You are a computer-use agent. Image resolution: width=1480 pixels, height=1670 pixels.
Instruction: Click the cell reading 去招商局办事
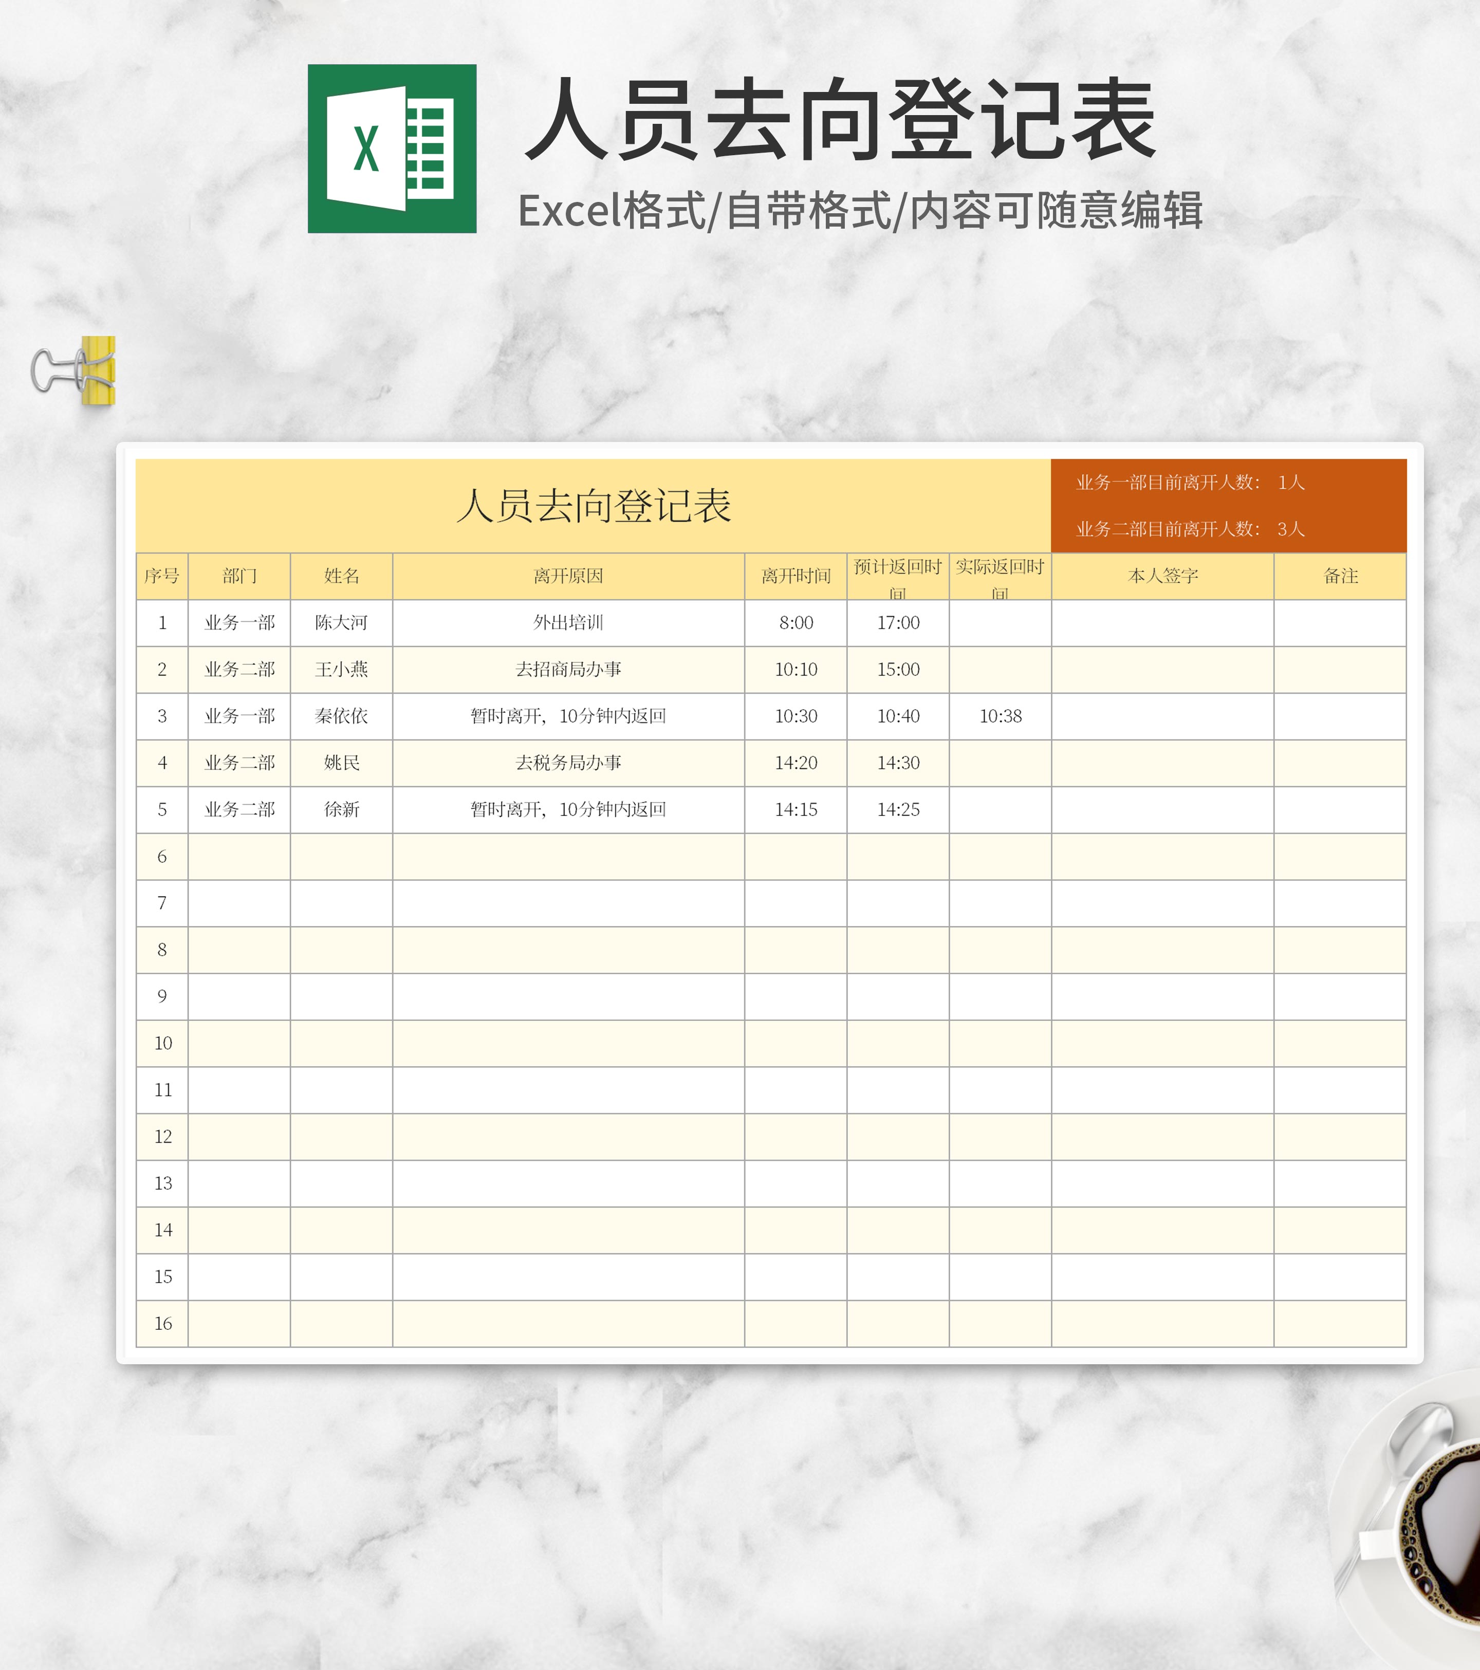[x=568, y=669]
